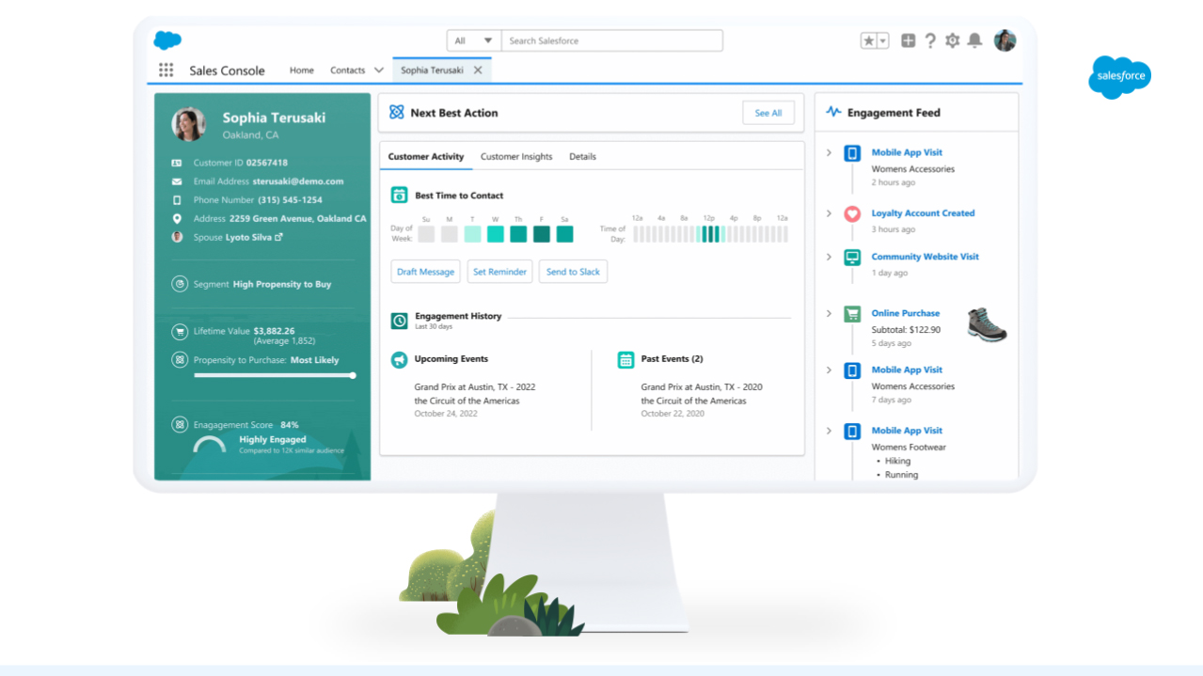Click the Segment icon in the customer panel

(x=180, y=284)
